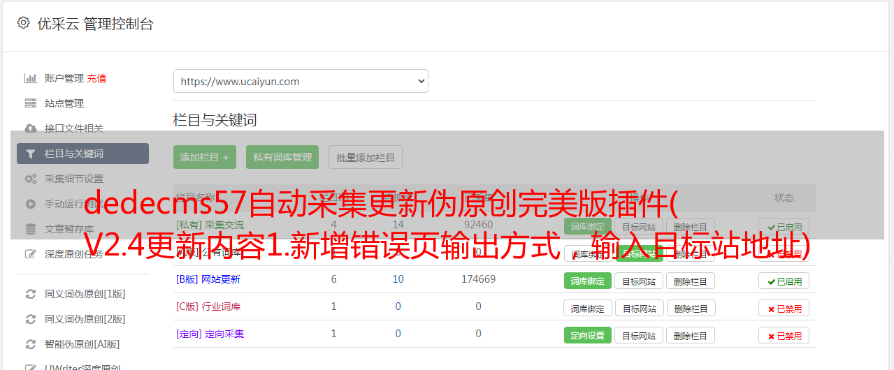Click 词库绑定 in the 行业词库 row

point(588,308)
